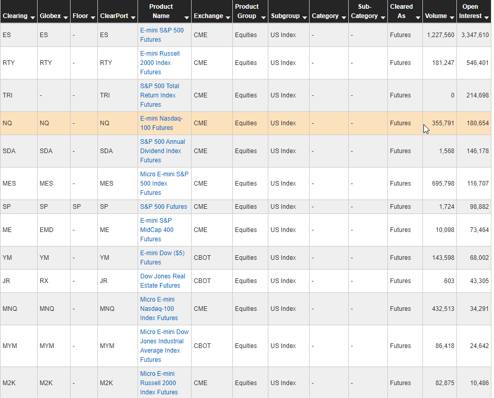Click CBOT exchange in YM row
The image size is (494, 398).
point(202,258)
